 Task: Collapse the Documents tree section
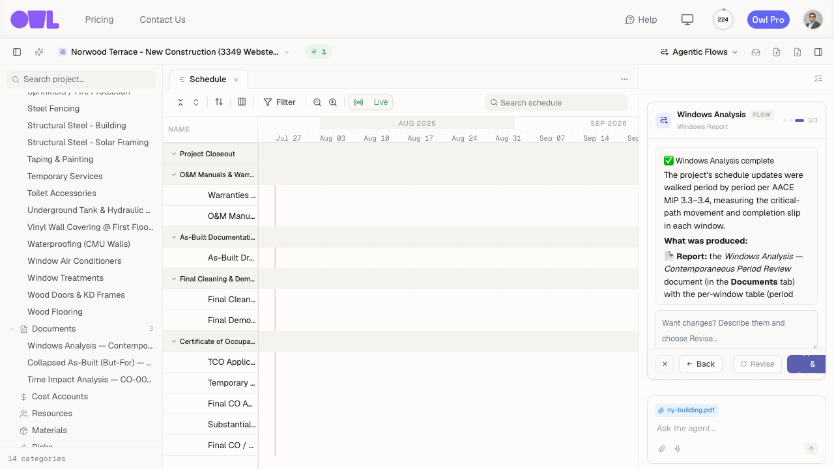tap(12, 329)
